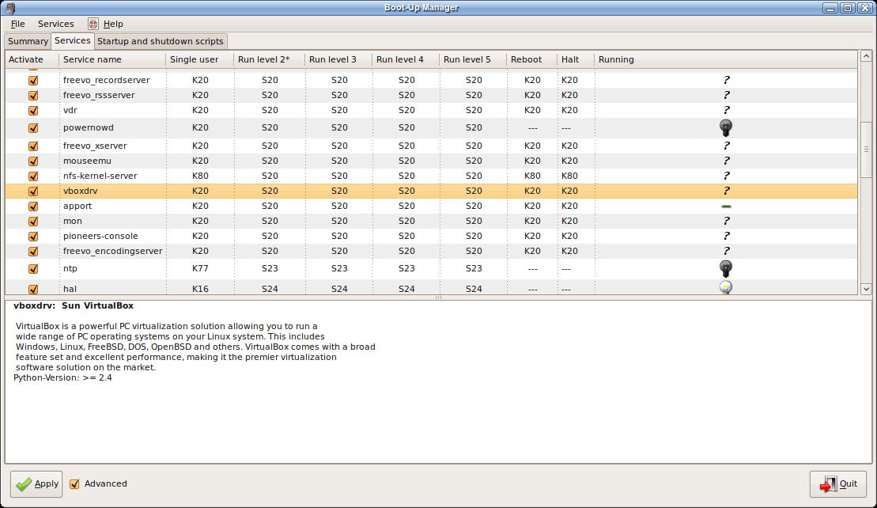The image size is (877, 508).
Task: Click the Boot-Up Manager window title icon
Action: [8, 8]
